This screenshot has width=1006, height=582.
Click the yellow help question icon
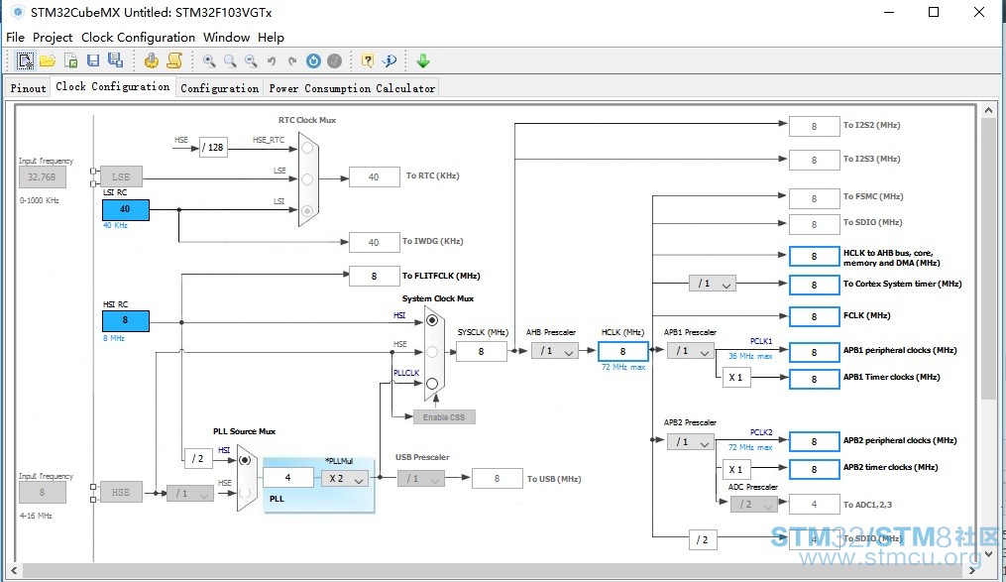tap(368, 60)
